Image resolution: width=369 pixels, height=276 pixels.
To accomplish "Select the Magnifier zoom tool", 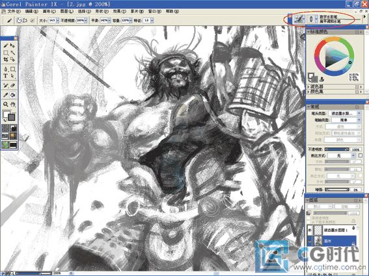I will pos(6,105).
